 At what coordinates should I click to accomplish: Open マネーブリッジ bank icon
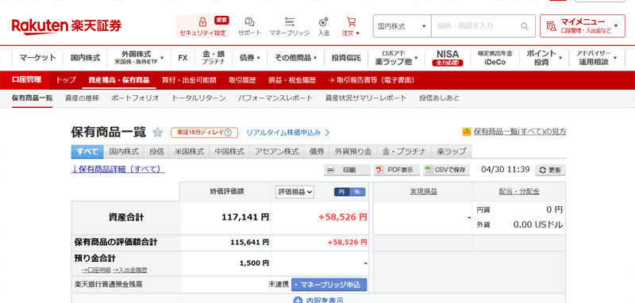290,22
